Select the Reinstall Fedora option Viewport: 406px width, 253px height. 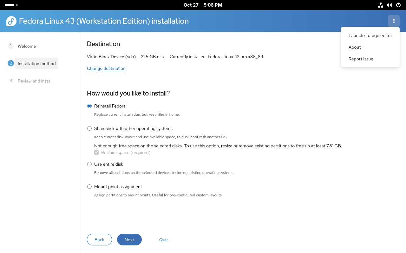tap(89, 106)
